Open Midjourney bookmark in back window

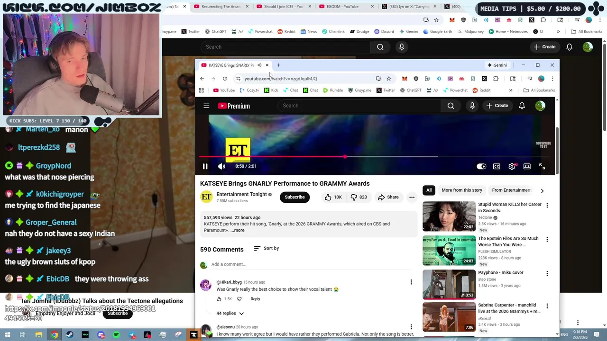tap(470, 32)
